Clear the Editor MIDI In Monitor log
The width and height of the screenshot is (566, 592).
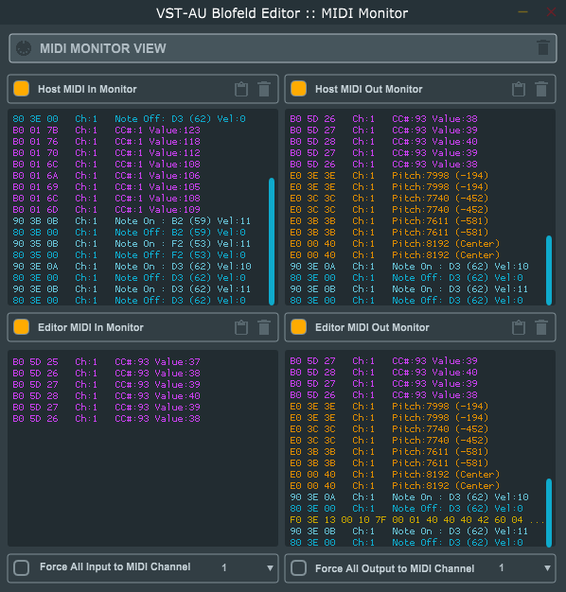(264, 327)
